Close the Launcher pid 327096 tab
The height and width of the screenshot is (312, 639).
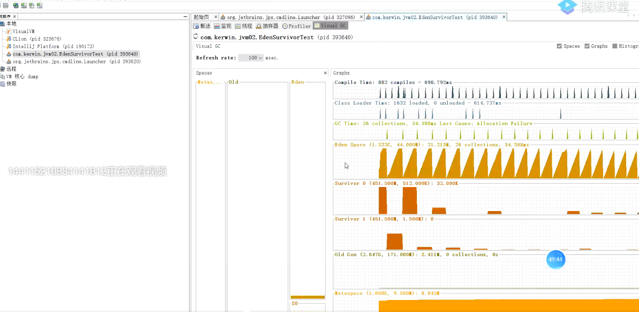click(361, 17)
